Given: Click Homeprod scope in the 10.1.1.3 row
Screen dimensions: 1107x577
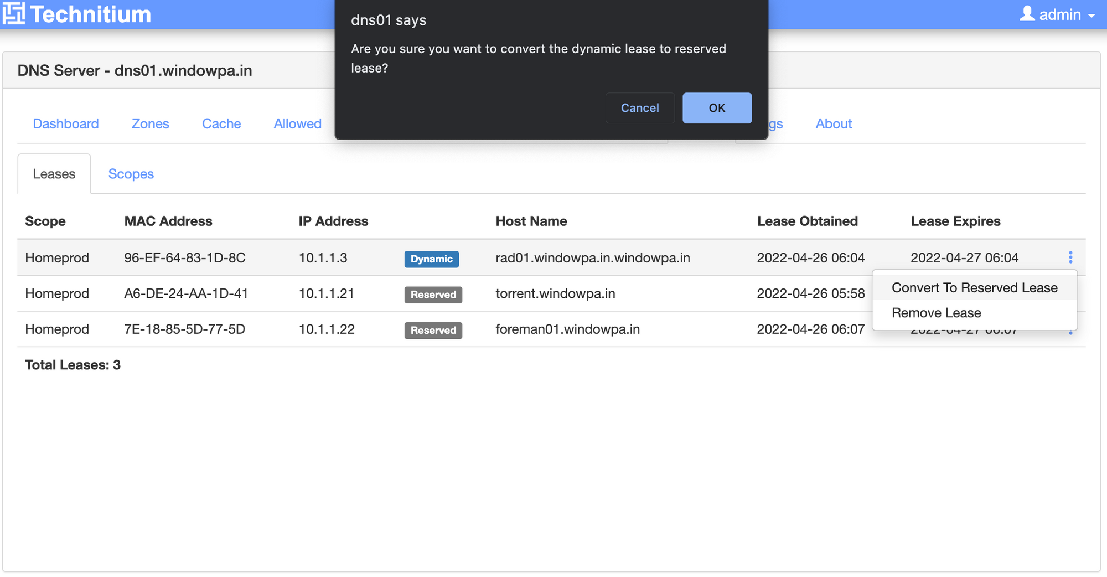Looking at the screenshot, I should (57, 258).
